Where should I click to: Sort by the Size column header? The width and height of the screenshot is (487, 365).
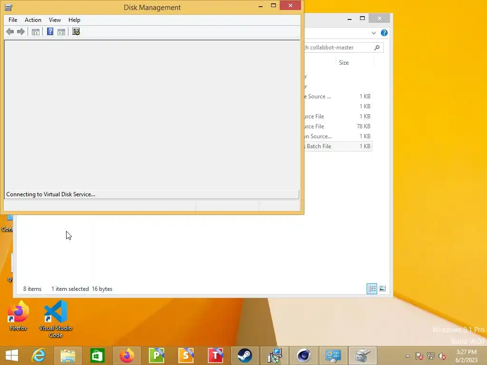344,63
